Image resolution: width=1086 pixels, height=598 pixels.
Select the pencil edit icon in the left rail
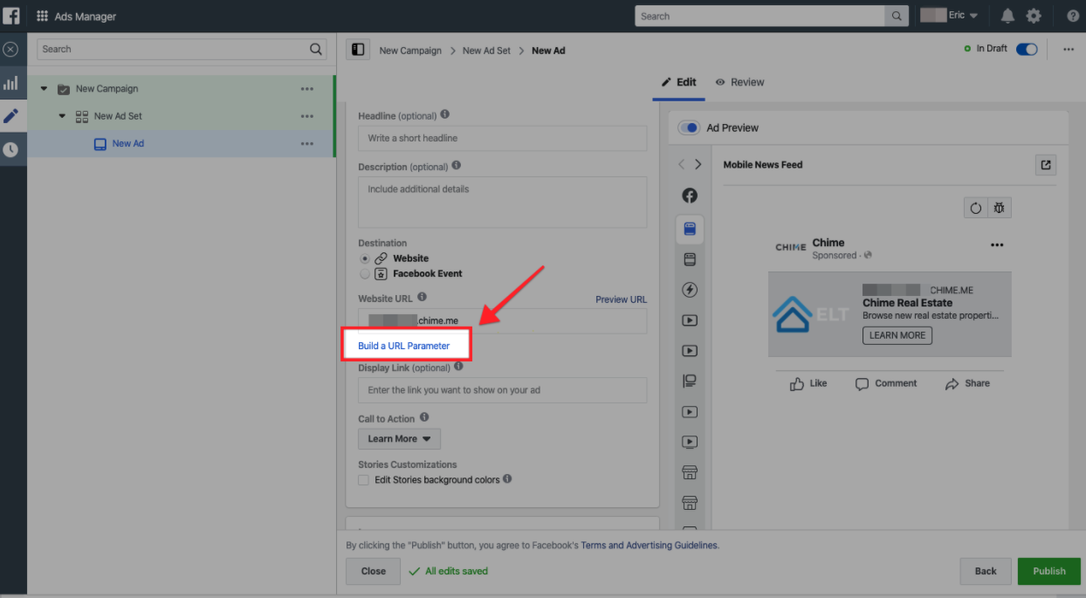pyautogui.click(x=11, y=116)
